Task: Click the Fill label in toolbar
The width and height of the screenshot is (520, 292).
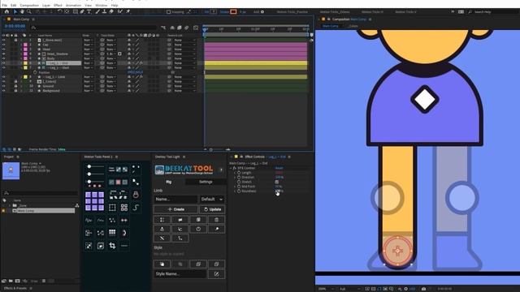Action: click(x=206, y=12)
